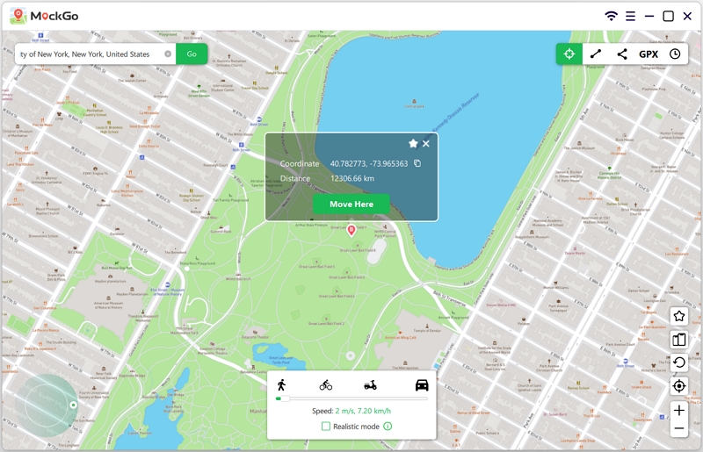This screenshot has height=452, width=703.
Task: Zoom in on the map
Action: [678, 411]
